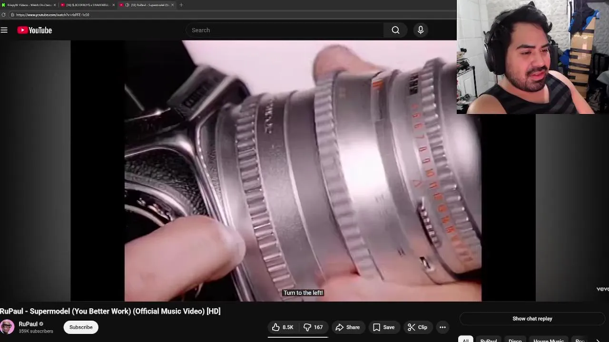Screen dimensions: 609x342
Task: Open the RuPaul channel name link
Action: pyautogui.click(x=28, y=324)
